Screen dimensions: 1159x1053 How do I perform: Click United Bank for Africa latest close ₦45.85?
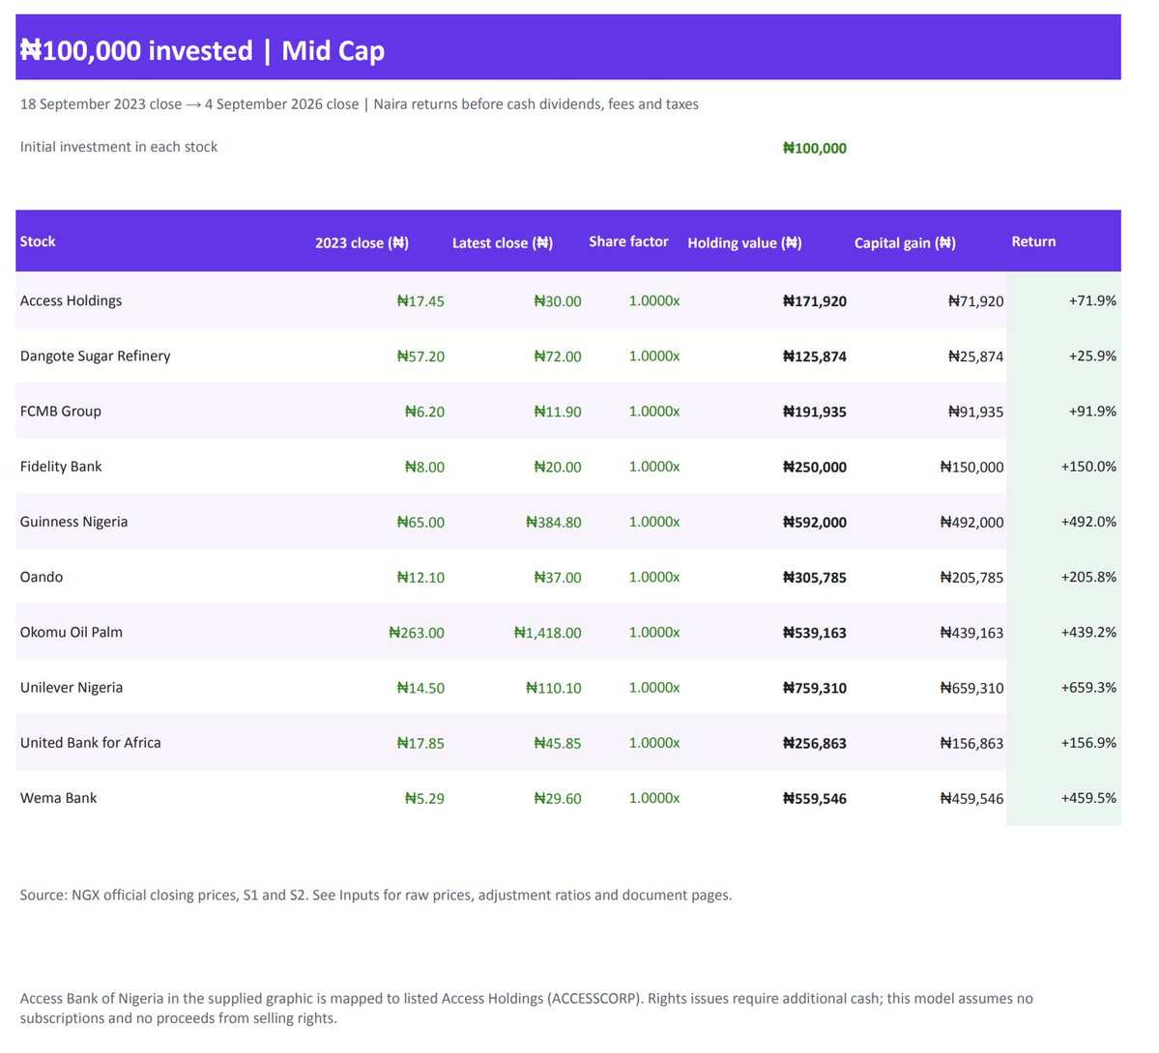tap(558, 744)
